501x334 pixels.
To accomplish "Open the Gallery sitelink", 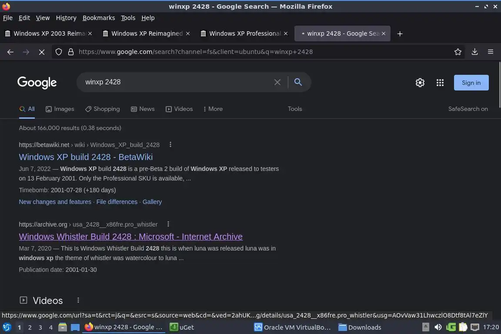I will [152, 202].
